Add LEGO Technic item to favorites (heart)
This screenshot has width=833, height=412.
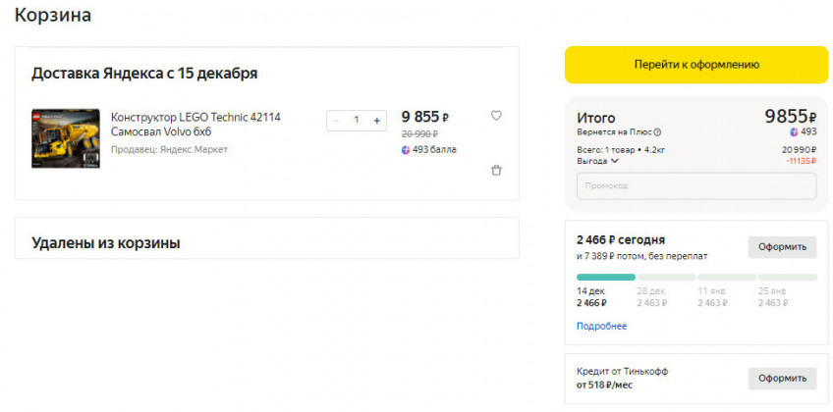[x=496, y=116]
